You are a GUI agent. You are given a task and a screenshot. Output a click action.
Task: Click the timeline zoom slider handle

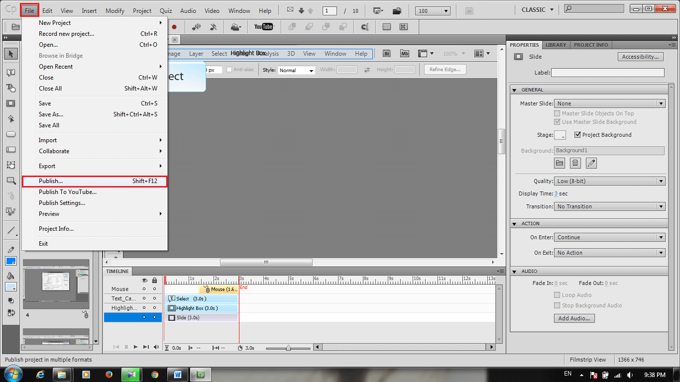coord(288,348)
